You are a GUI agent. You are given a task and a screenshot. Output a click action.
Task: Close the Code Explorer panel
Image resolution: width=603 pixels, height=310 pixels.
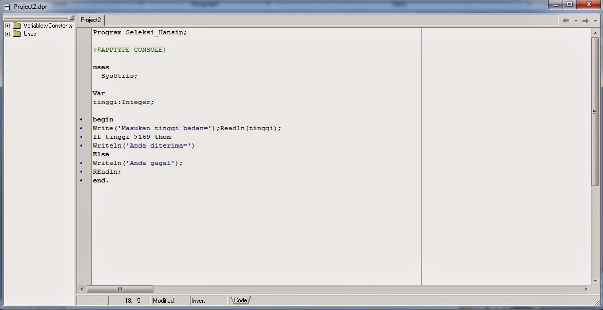(x=71, y=17)
